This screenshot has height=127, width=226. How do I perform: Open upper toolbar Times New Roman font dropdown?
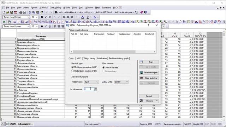(x=28, y=17)
